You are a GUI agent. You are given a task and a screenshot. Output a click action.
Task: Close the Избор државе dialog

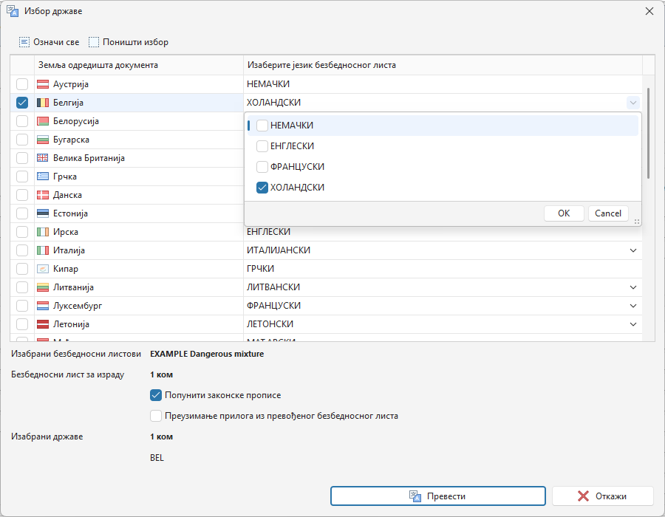649,11
